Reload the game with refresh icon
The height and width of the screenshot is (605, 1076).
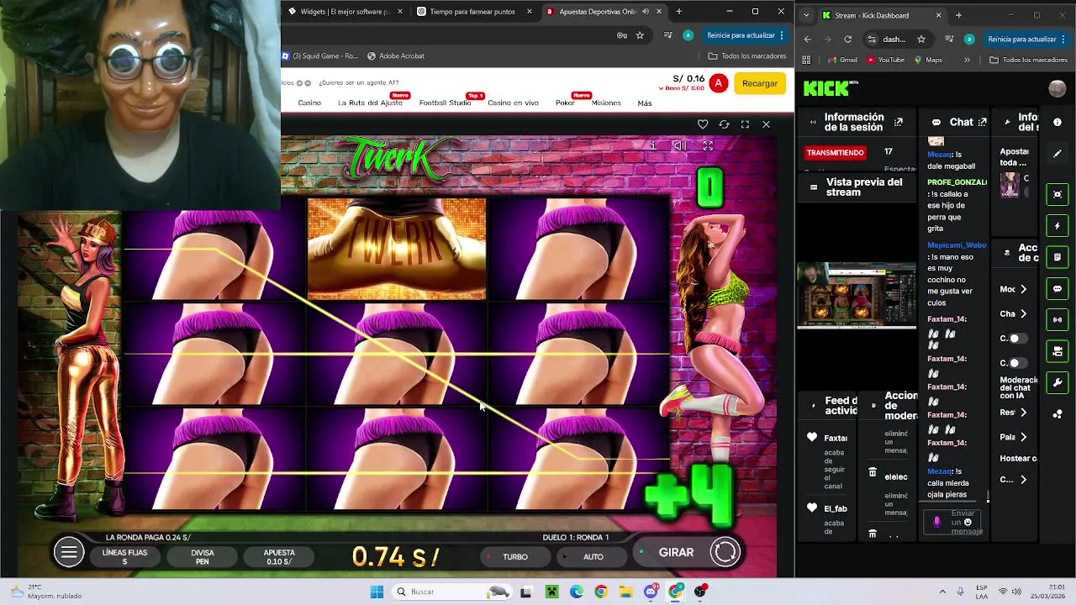(x=724, y=124)
